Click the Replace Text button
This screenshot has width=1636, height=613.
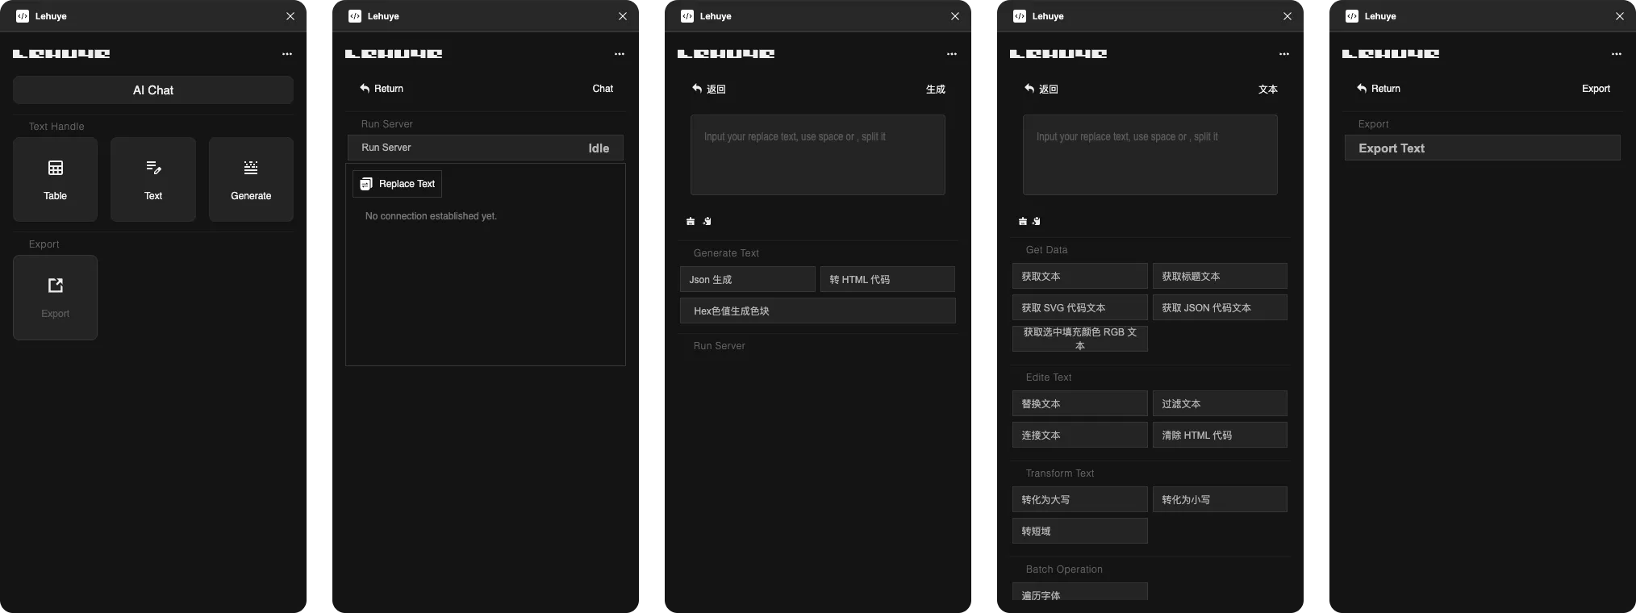(398, 184)
